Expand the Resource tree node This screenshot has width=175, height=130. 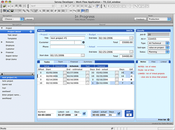pyautogui.click(x=2, y=42)
